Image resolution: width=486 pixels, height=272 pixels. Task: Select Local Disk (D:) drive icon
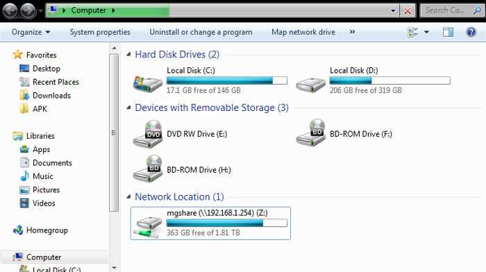311,84
